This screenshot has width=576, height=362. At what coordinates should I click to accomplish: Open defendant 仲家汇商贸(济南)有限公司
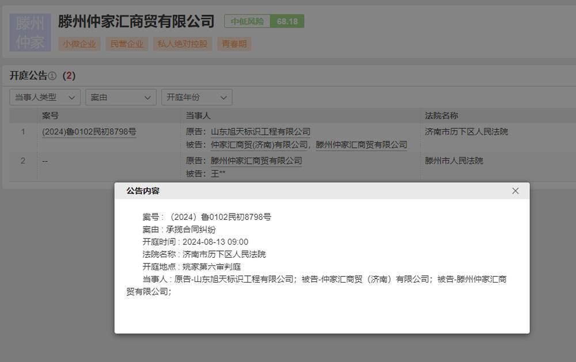pos(259,144)
